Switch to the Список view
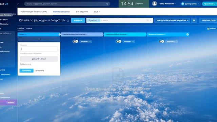This screenshot has width=217, height=122. coord(29,28)
